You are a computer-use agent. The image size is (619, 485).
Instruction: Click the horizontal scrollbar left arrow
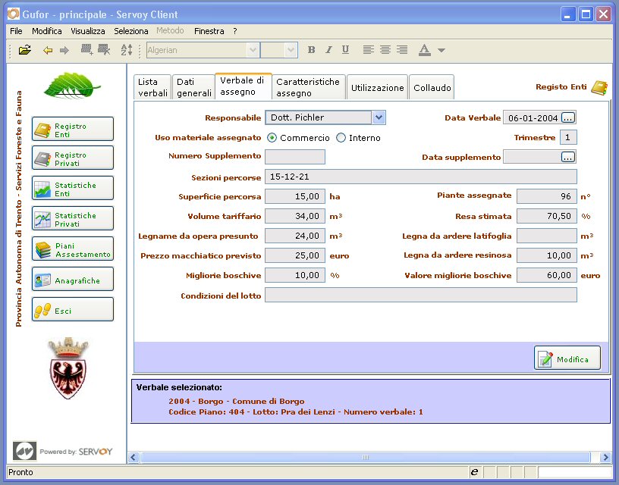133,458
